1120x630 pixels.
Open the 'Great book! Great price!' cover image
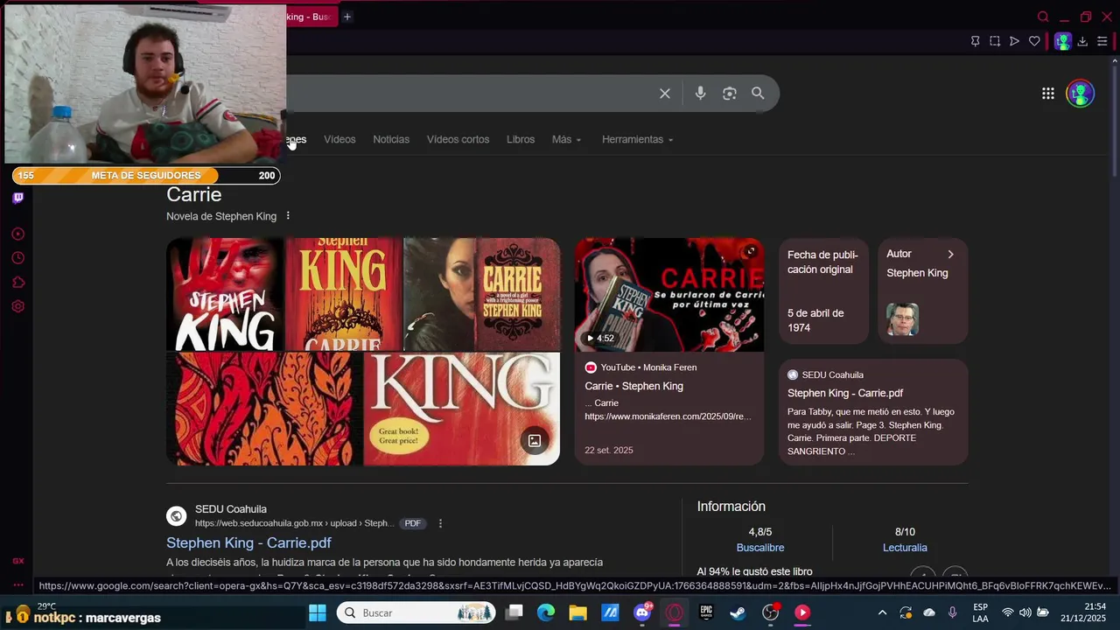click(461, 409)
